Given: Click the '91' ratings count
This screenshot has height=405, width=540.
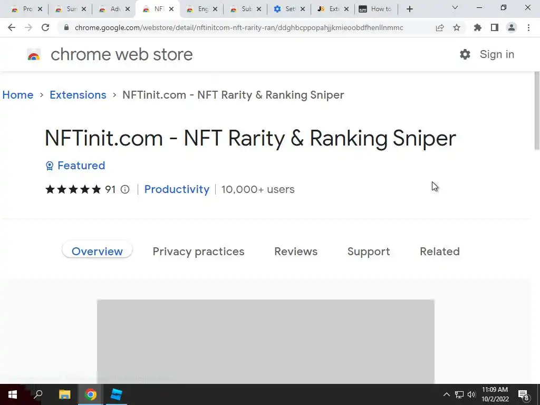Looking at the screenshot, I should 110,189.
